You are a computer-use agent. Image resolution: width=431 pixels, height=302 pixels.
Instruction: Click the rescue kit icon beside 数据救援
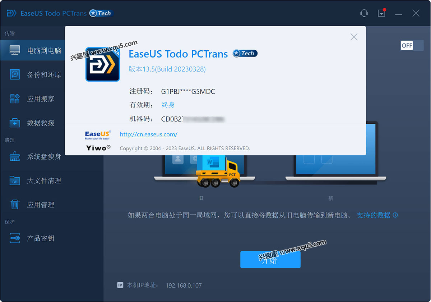(x=15, y=123)
